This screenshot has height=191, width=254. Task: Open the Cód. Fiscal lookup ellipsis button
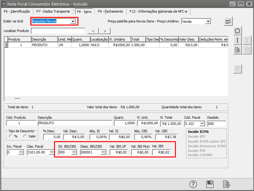click(202, 123)
